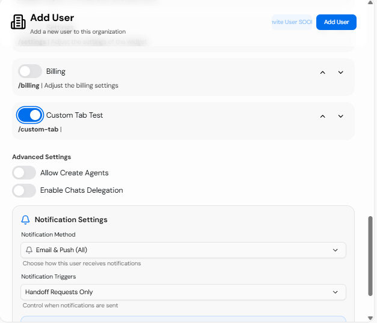The width and height of the screenshot is (377, 323).
Task: Click the scrollbar up arrow
Action: click(x=370, y=2)
